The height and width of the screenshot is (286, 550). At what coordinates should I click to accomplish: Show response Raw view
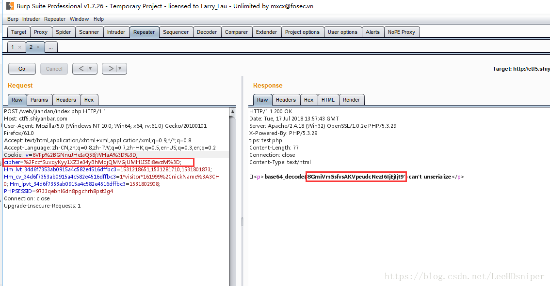pyautogui.click(x=262, y=100)
